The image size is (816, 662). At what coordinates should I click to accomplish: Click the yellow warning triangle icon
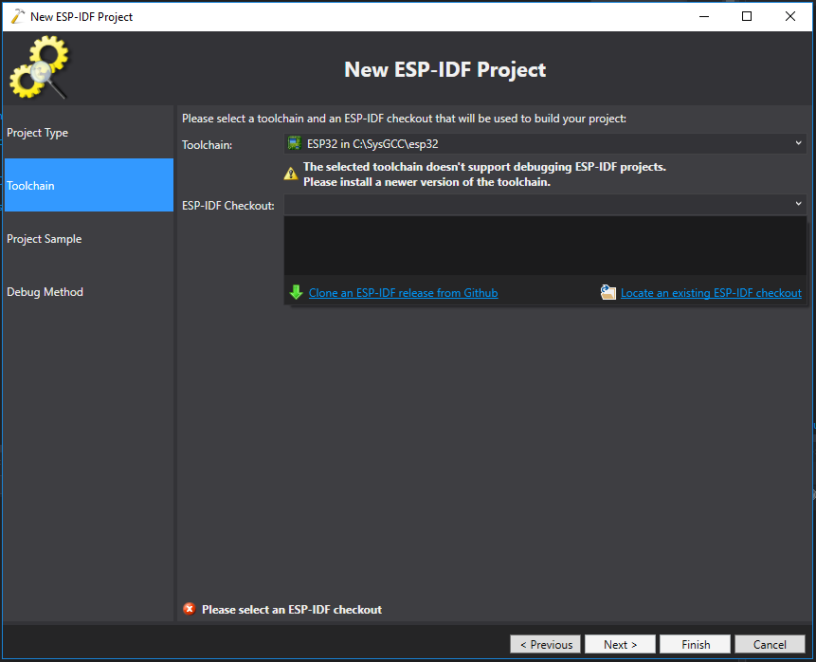290,174
